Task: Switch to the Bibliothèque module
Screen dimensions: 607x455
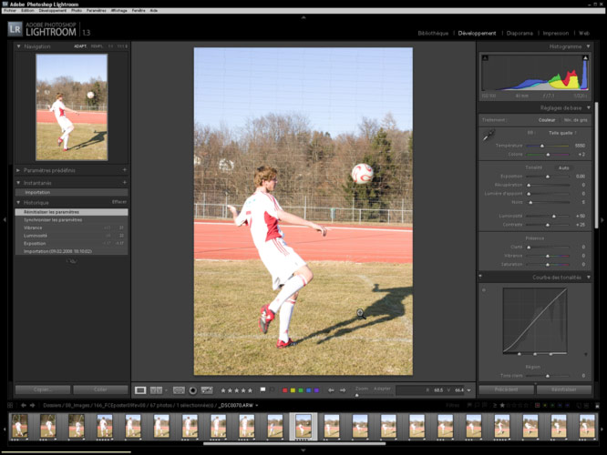Action: pos(433,33)
